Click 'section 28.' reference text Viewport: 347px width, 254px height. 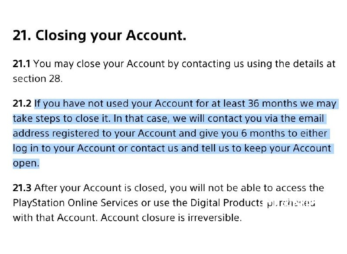click(38, 79)
